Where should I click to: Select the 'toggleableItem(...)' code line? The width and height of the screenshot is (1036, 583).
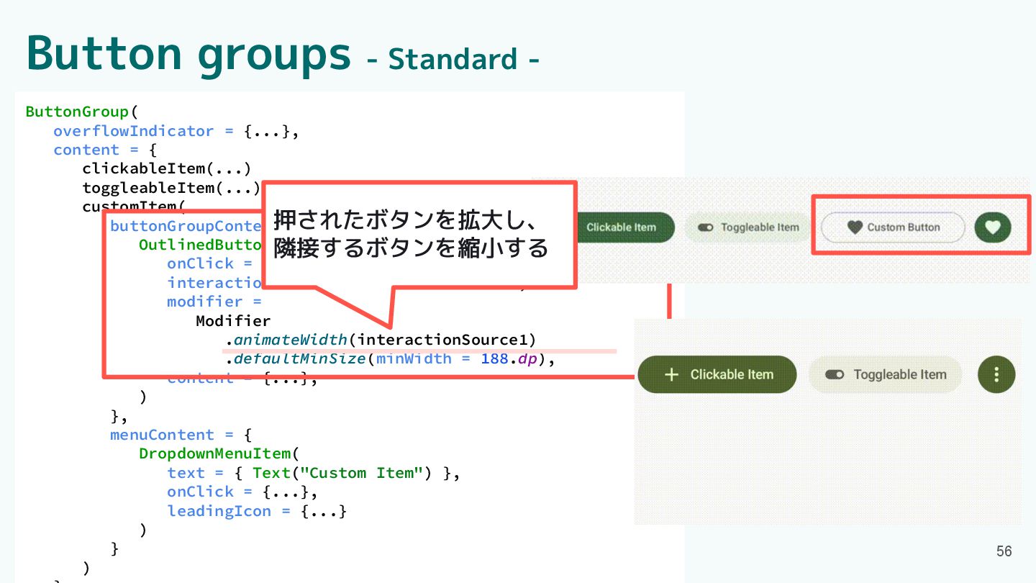coord(171,188)
